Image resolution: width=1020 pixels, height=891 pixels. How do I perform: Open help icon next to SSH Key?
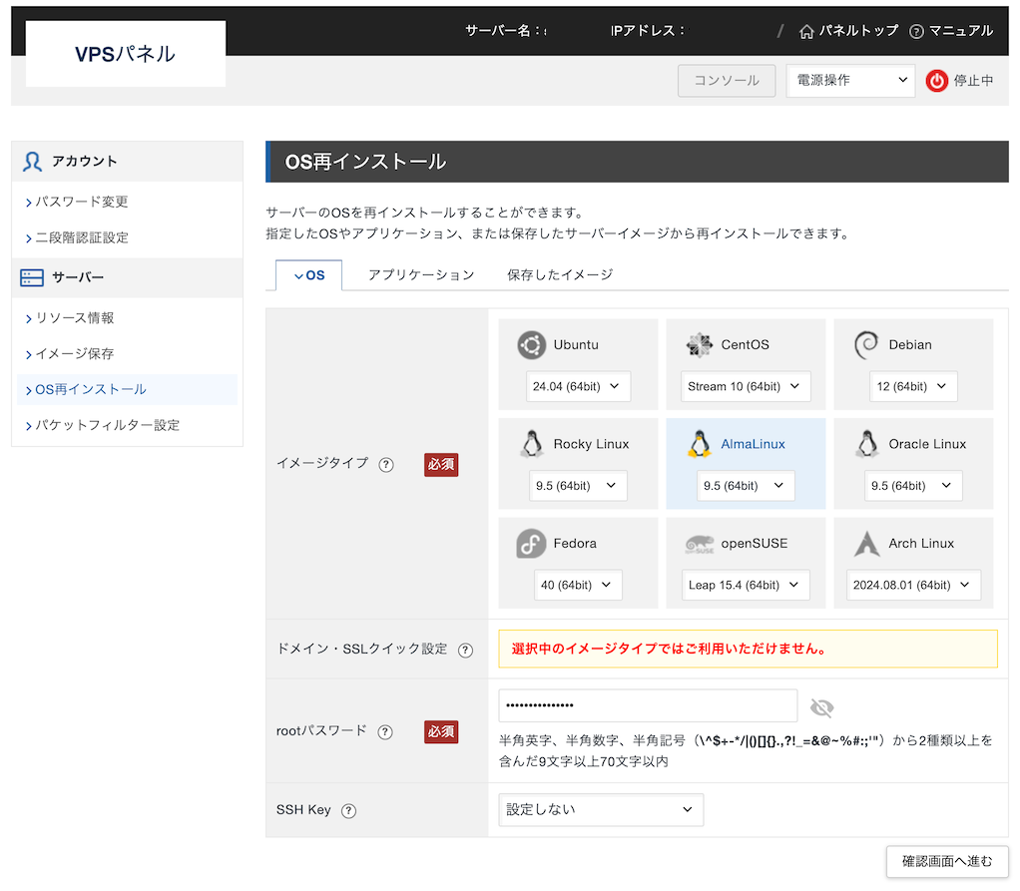348,810
